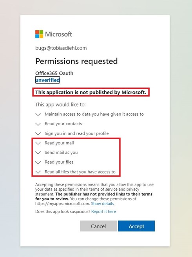The height and width of the screenshot is (257, 192).
Task: Report suspicious app via Report it here
Action: pos(103,211)
